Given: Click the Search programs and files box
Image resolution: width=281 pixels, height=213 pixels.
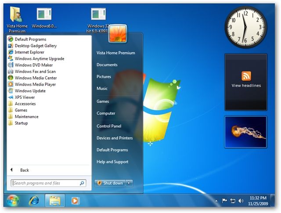Looking at the screenshot, I should tap(48, 183).
